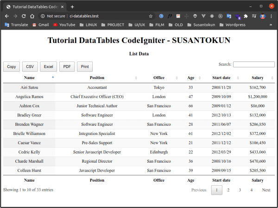Click the gear-shaped extension icon
The height and width of the screenshot is (208, 278).
(x=195, y=16)
